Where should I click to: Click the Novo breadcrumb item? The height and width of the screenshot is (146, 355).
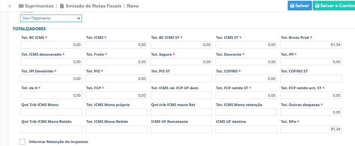(133, 6)
